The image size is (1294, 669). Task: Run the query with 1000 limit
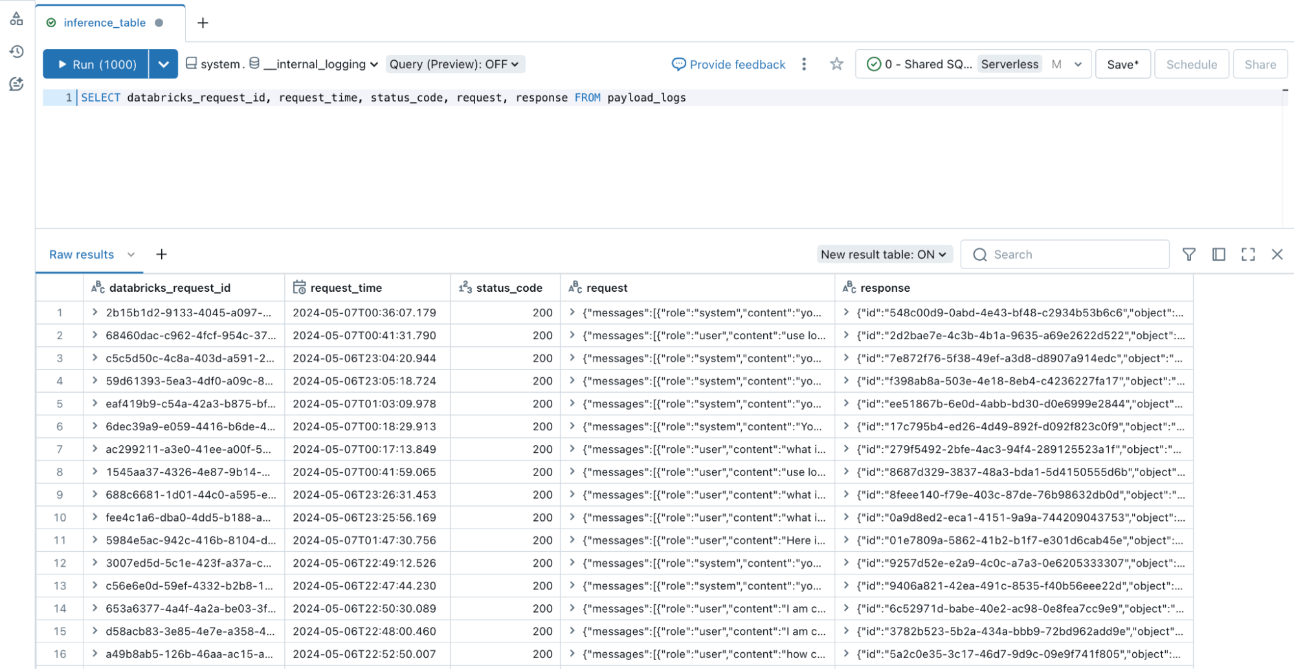(x=96, y=64)
